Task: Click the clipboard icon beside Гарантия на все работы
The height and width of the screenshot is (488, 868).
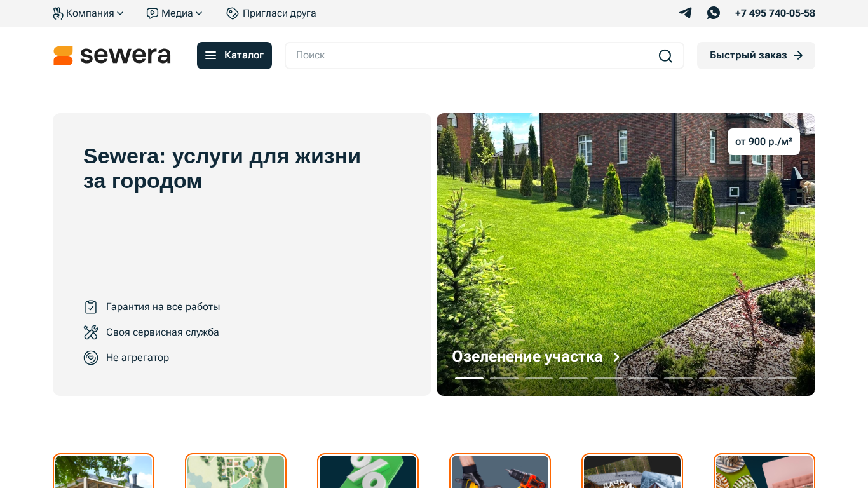Action: 91,307
